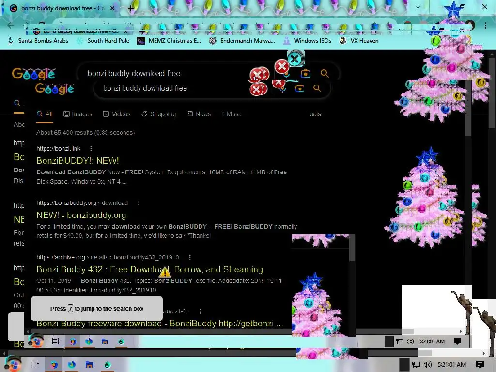Submit search with lower magnifier icon
The image size is (496, 372).
[317, 88]
